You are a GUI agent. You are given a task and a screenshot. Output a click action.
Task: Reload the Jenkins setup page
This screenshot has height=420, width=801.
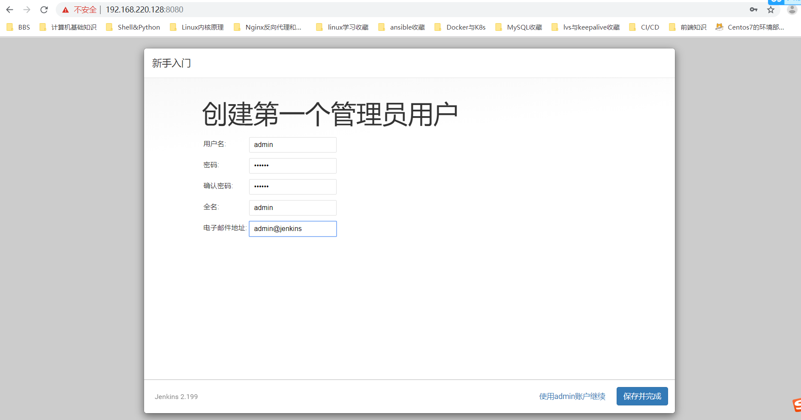pyautogui.click(x=44, y=9)
